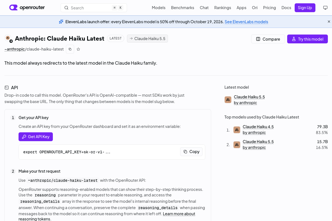This screenshot has width=332, height=221.
Task: Click the Top models used by Claude Haiku Latest heading
Action: [x=262, y=117]
